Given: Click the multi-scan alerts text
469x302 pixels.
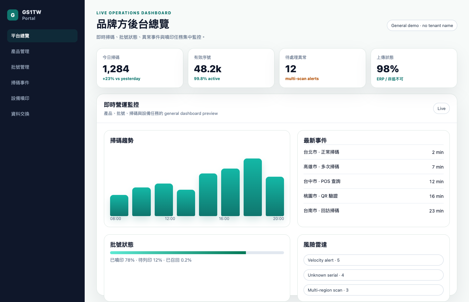Looking at the screenshot, I should click(302, 79).
